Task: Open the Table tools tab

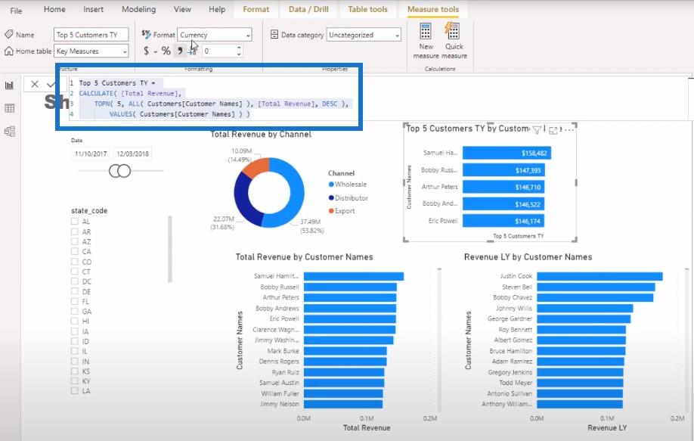Action: 367,9
